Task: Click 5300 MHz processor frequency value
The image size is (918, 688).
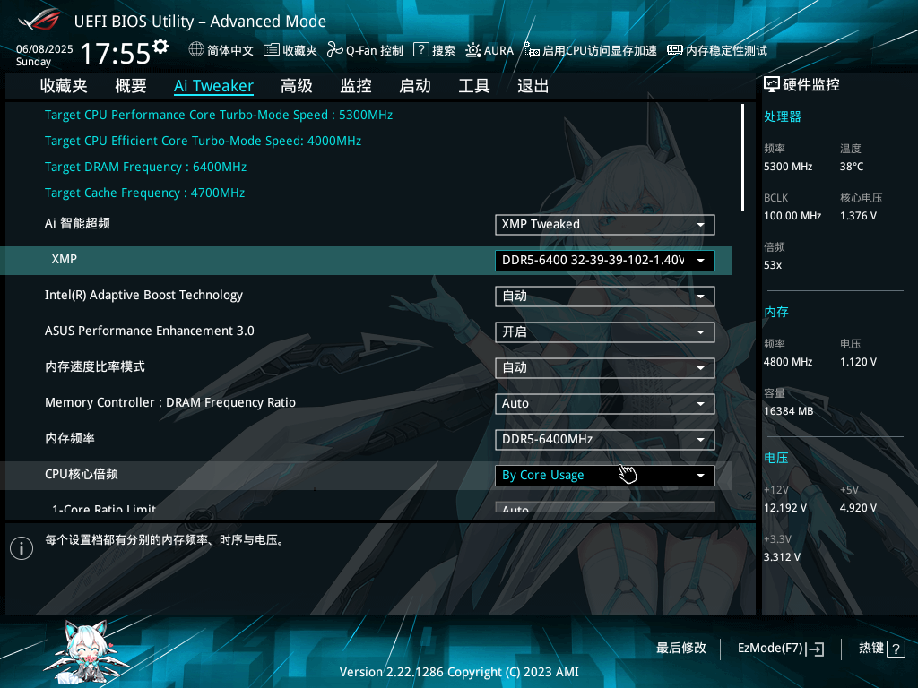Action: click(x=788, y=167)
